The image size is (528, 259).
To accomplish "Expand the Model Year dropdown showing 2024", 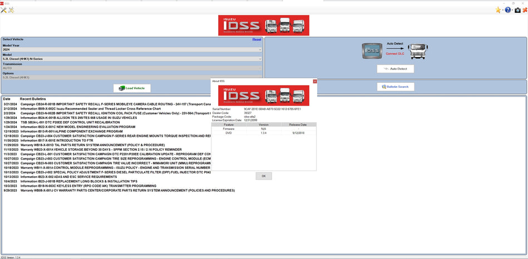I will click(131, 49).
